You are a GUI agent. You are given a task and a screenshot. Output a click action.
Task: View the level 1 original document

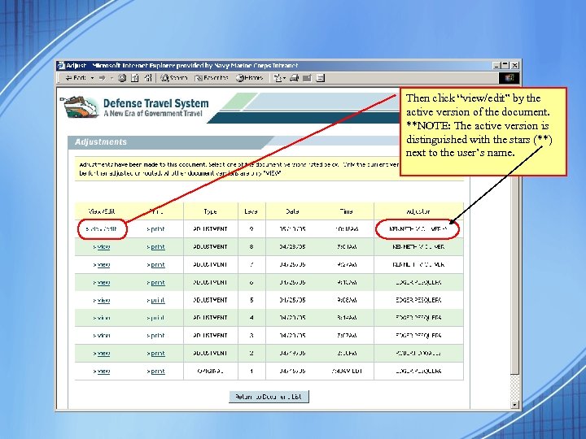click(x=102, y=371)
